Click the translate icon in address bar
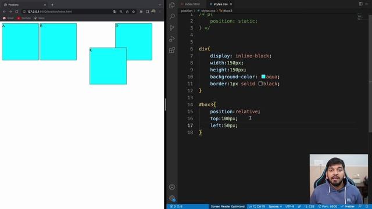Image resolution: width=372 pixels, height=209 pixels. point(115,12)
